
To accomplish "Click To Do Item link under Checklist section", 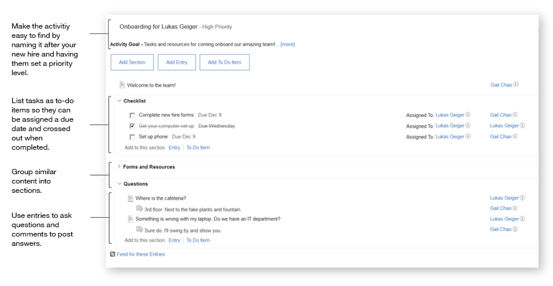I will click(x=198, y=148).
